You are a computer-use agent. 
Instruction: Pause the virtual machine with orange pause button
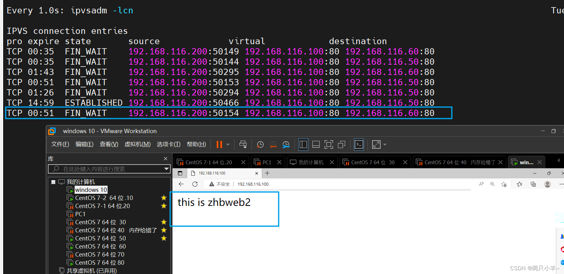219,144
